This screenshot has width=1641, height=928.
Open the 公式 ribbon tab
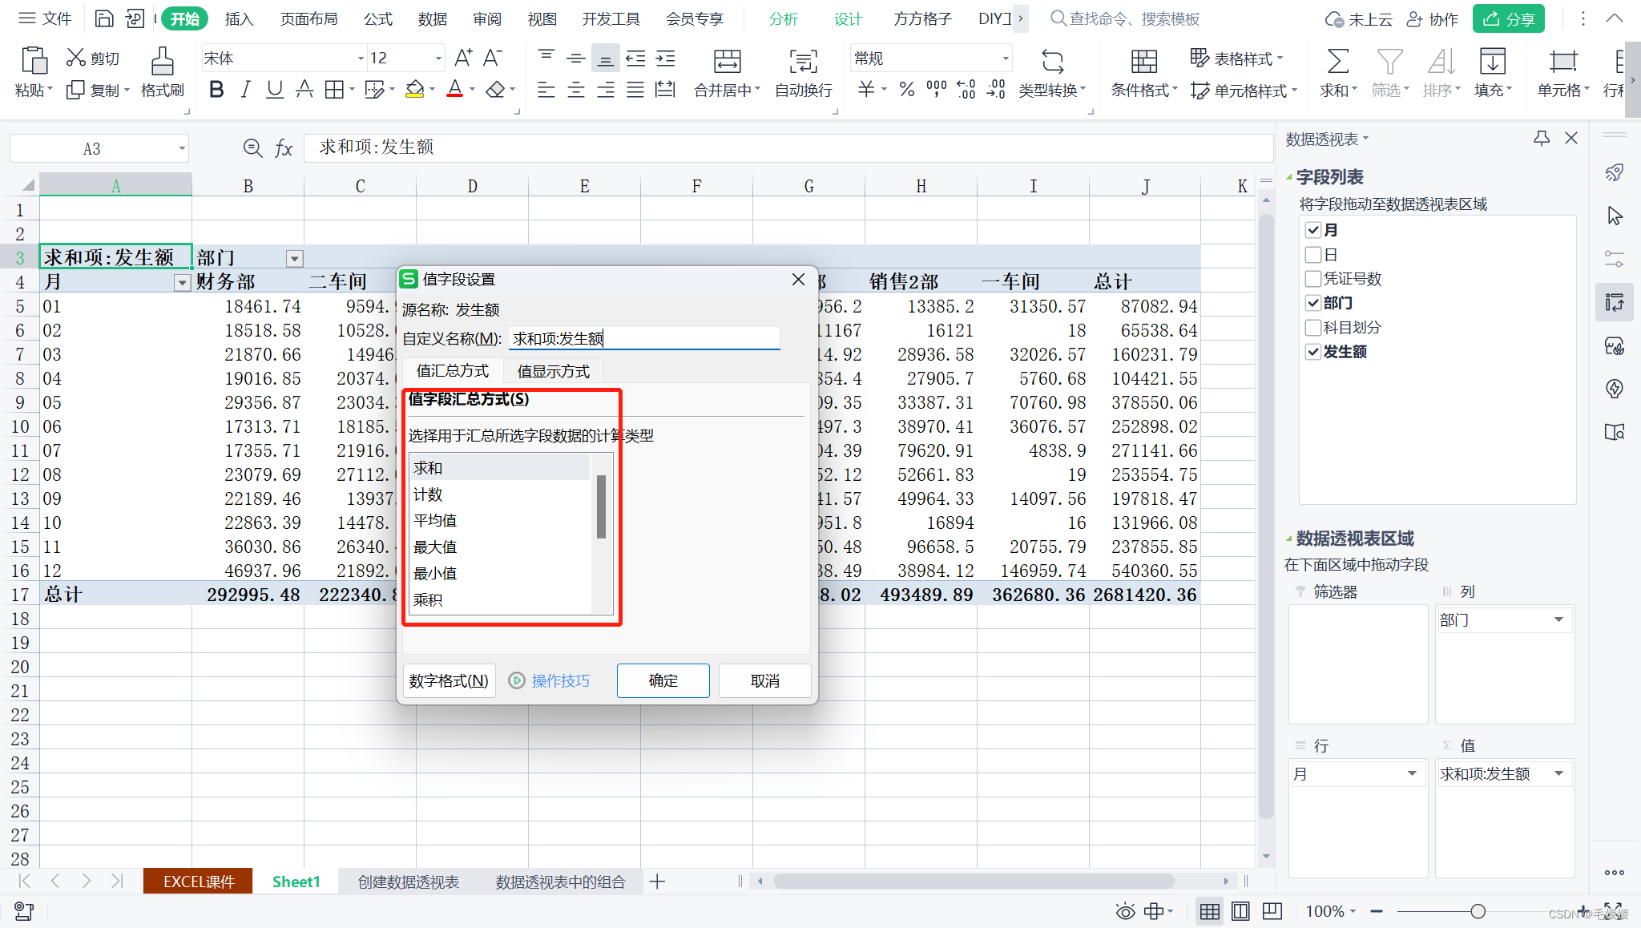[377, 18]
